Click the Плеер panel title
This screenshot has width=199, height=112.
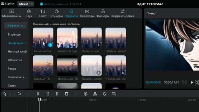coord(151,13)
